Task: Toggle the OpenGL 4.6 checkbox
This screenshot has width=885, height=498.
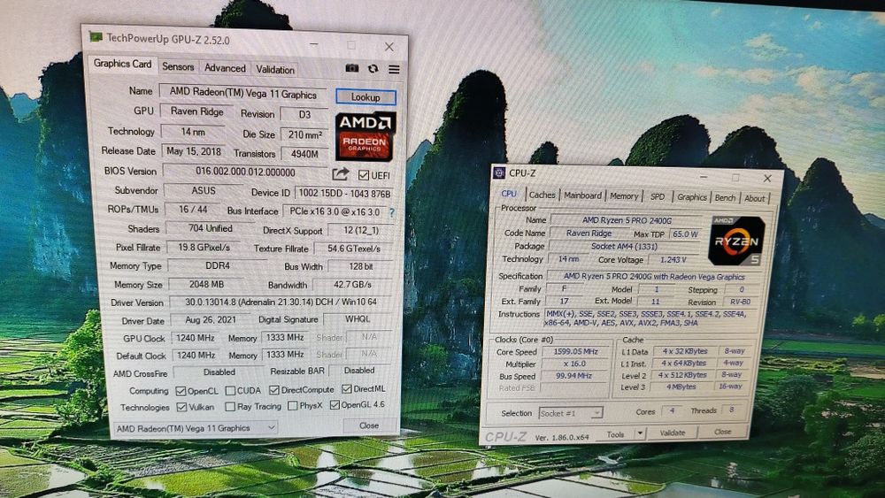Action: click(335, 404)
